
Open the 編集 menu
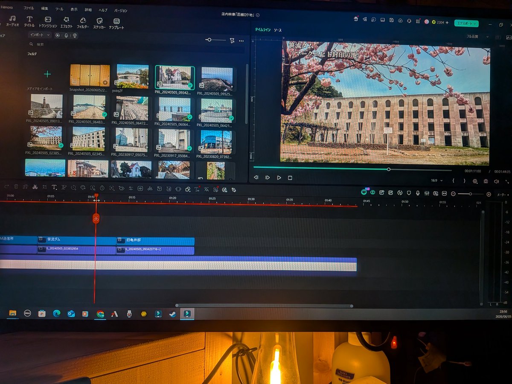(45, 8)
